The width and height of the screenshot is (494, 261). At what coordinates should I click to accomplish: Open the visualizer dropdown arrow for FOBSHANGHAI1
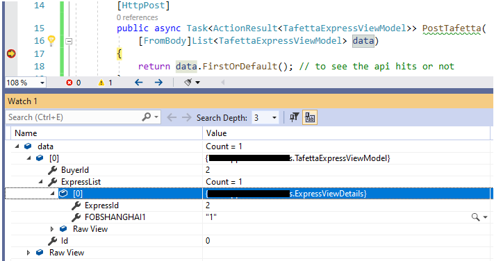tap(485, 217)
